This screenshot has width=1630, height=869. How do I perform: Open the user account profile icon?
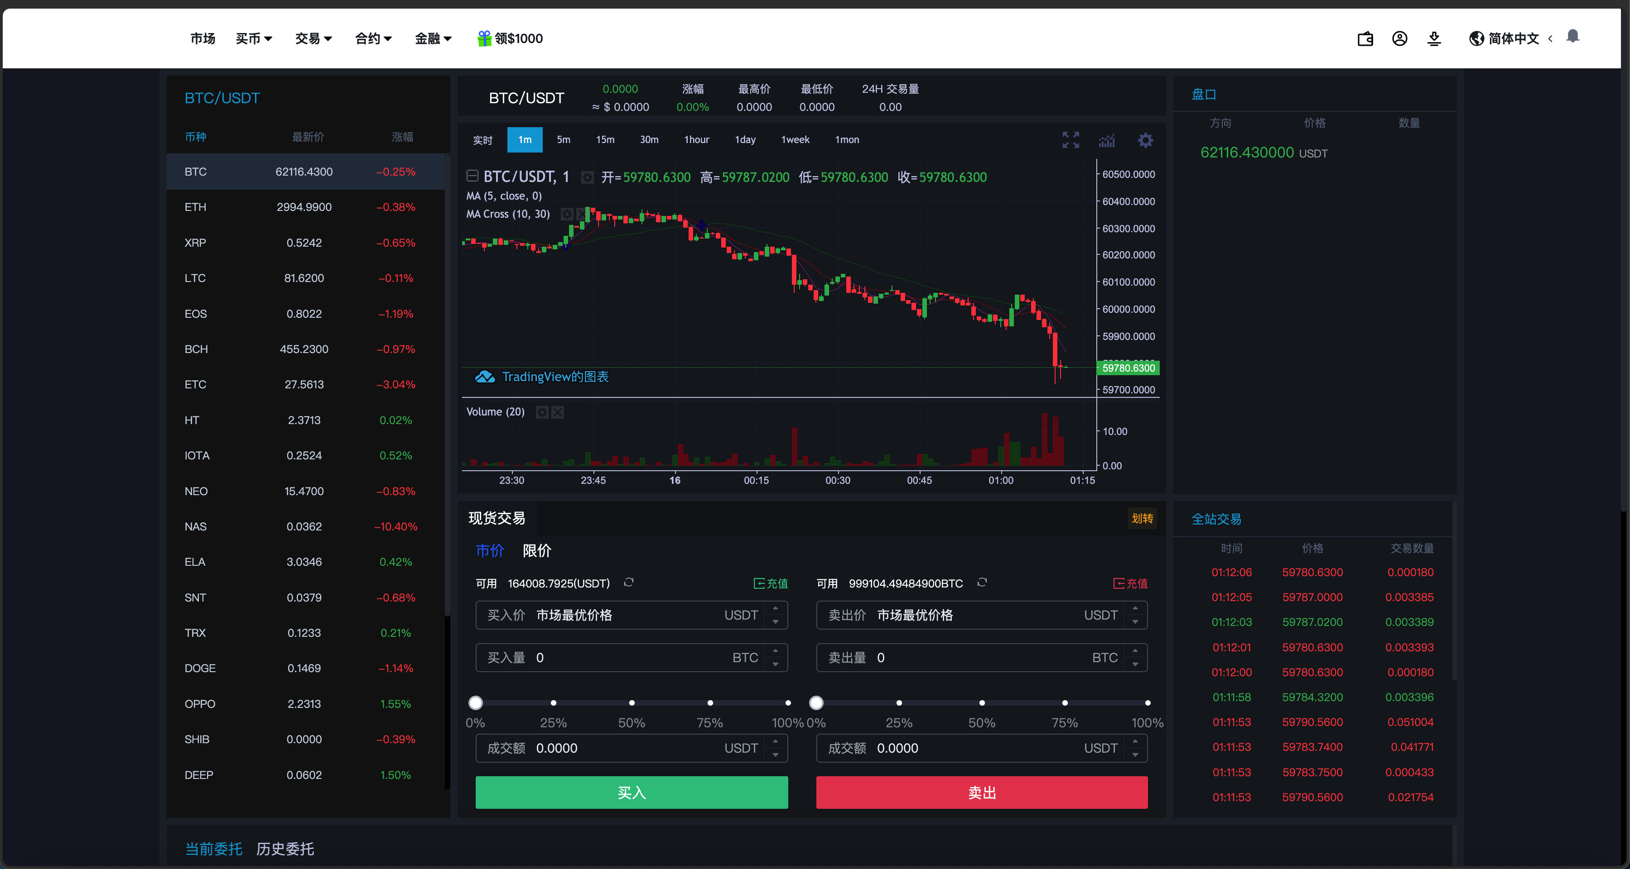(1400, 39)
